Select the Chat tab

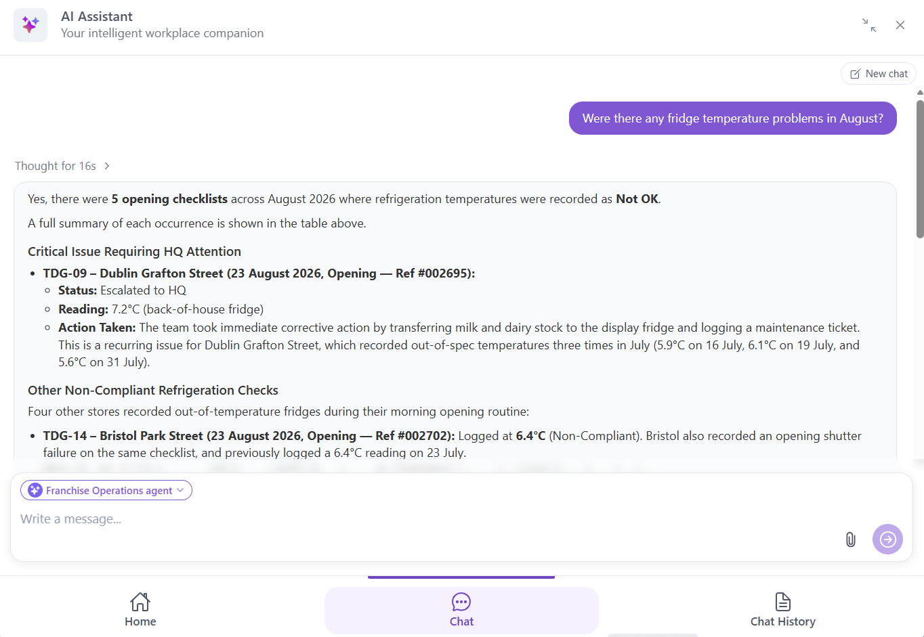click(461, 610)
